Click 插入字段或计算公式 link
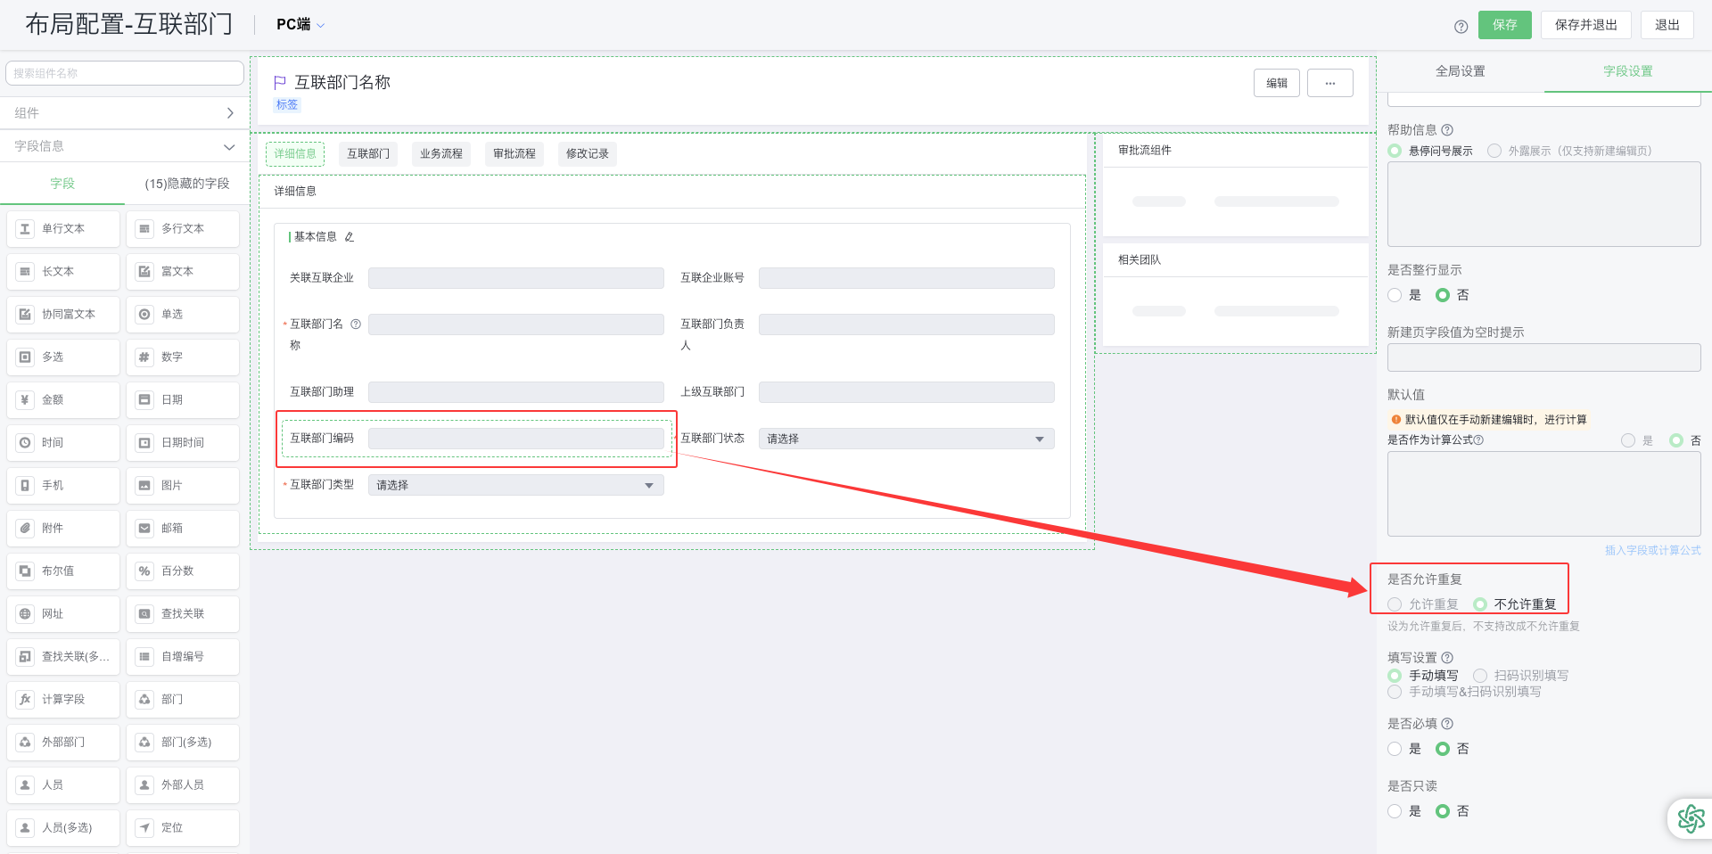The height and width of the screenshot is (854, 1712). click(x=1652, y=551)
